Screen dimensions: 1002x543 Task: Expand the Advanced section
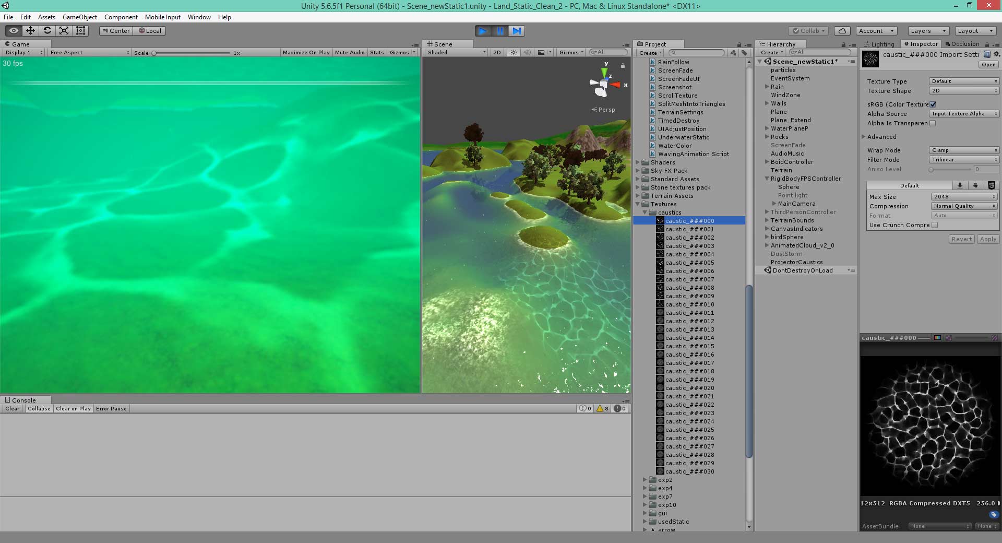(881, 137)
